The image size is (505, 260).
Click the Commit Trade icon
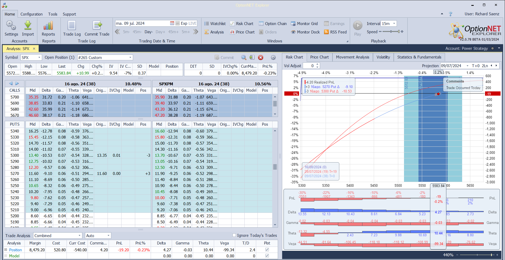click(x=97, y=28)
